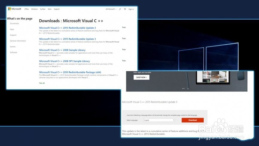The height and width of the screenshot is (146, 259).
Task: Open the Select Language dropdown showing English
Action: point(159,120)
